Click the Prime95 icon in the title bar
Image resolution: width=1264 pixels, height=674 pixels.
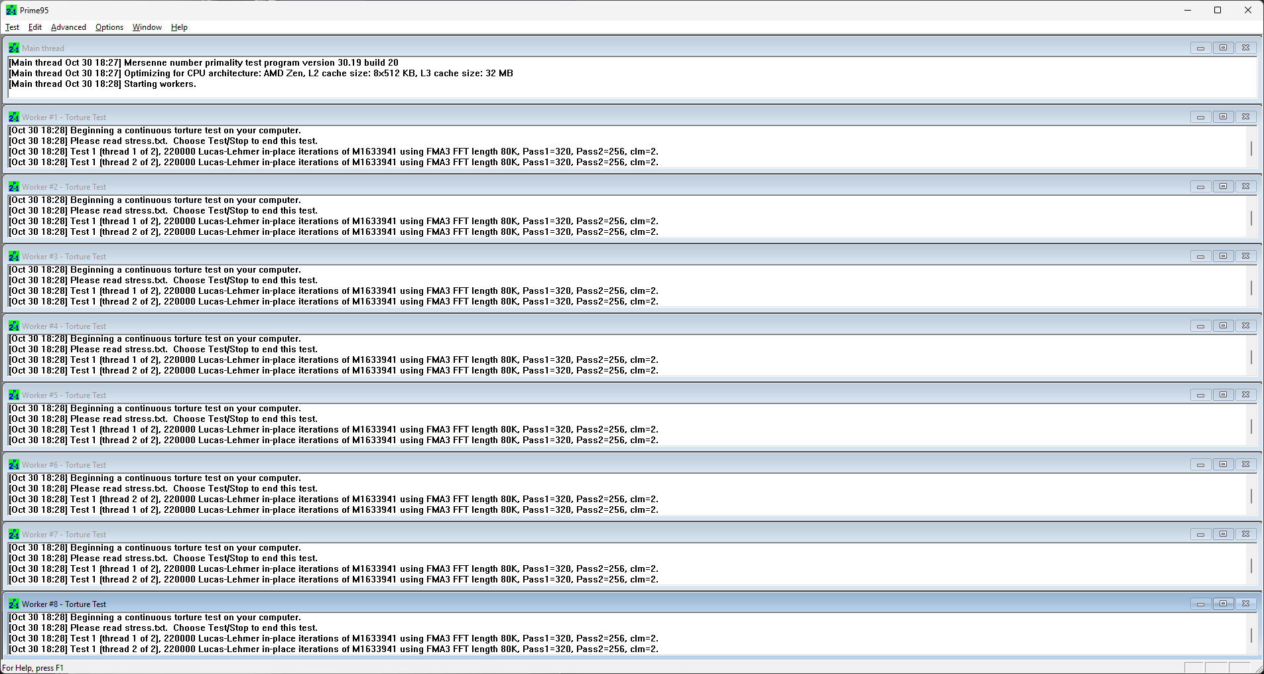coord(11,10)
